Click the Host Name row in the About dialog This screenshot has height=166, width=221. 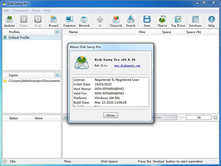click(110, 89)
